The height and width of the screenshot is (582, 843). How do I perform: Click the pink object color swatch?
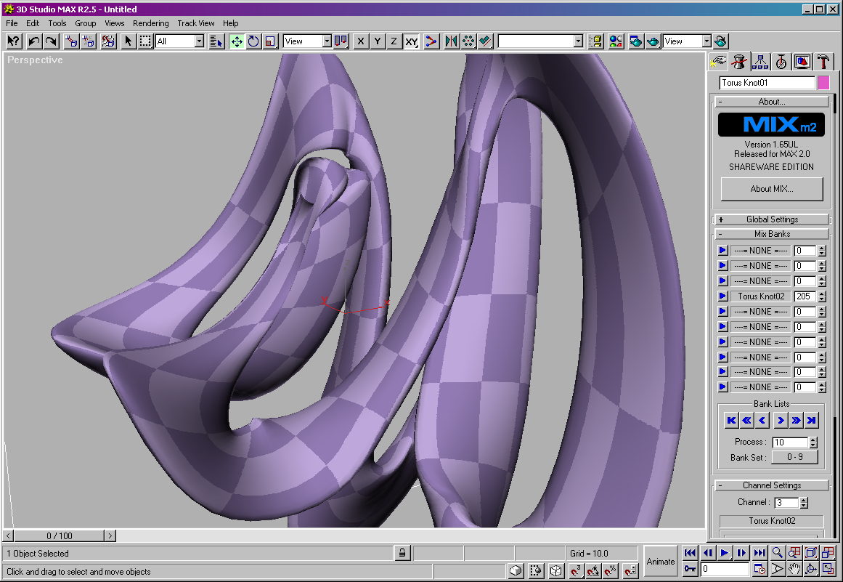click(823, 82)
